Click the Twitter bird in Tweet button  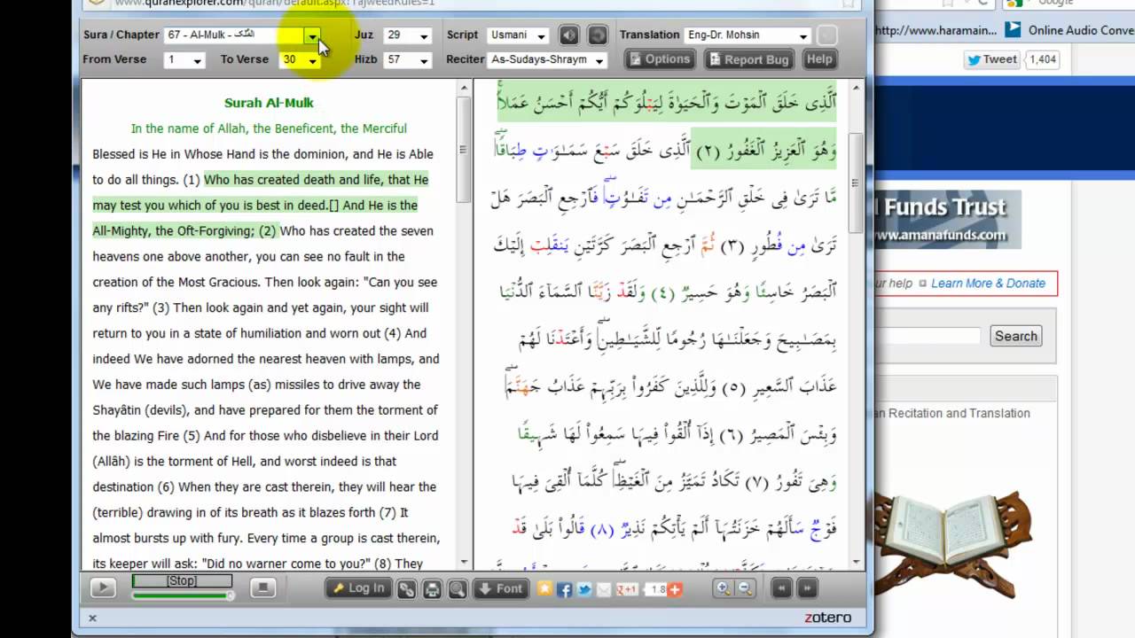[975, 59]
